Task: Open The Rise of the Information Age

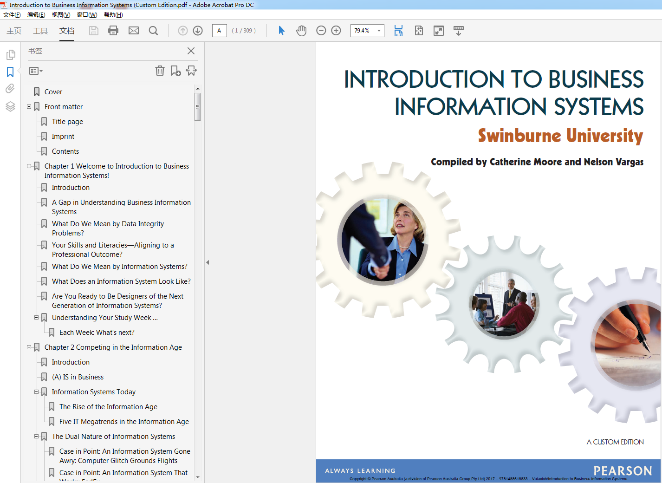Action: click(x=108, y=407)
